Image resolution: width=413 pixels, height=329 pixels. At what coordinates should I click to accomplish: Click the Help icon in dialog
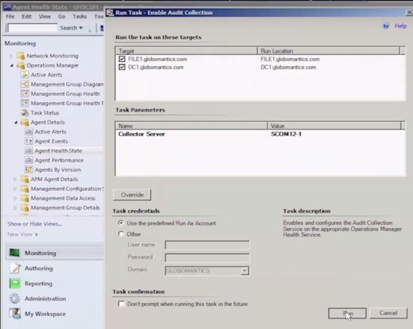[x=386, y=26]
